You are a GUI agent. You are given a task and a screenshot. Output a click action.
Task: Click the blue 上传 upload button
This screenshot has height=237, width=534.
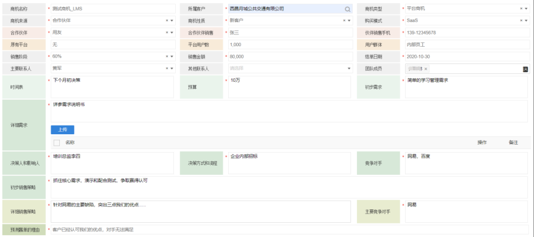62,129
